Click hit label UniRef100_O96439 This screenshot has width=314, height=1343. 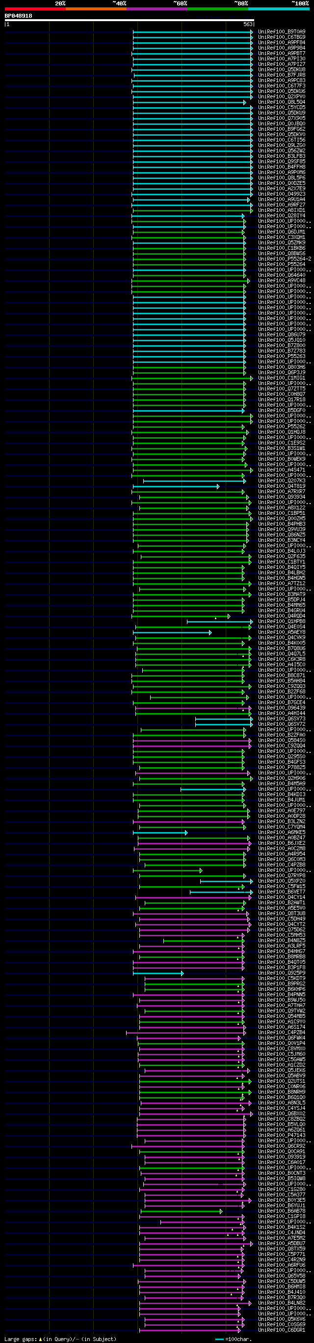[x=281, y=708]
